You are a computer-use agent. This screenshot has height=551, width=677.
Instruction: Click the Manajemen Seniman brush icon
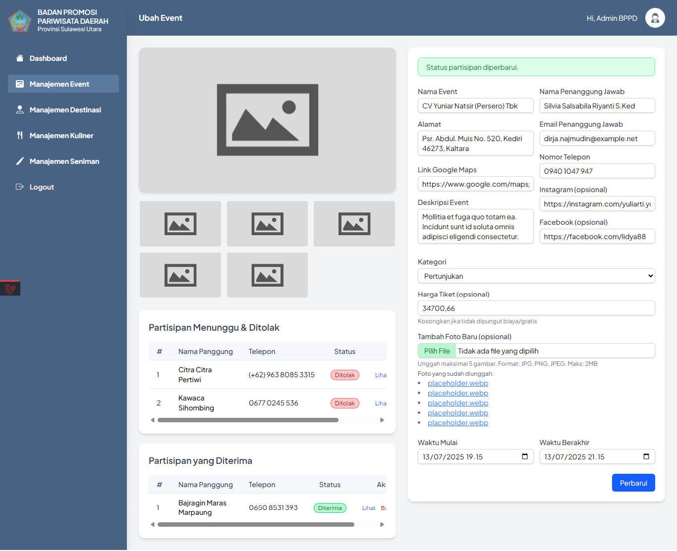20,161
